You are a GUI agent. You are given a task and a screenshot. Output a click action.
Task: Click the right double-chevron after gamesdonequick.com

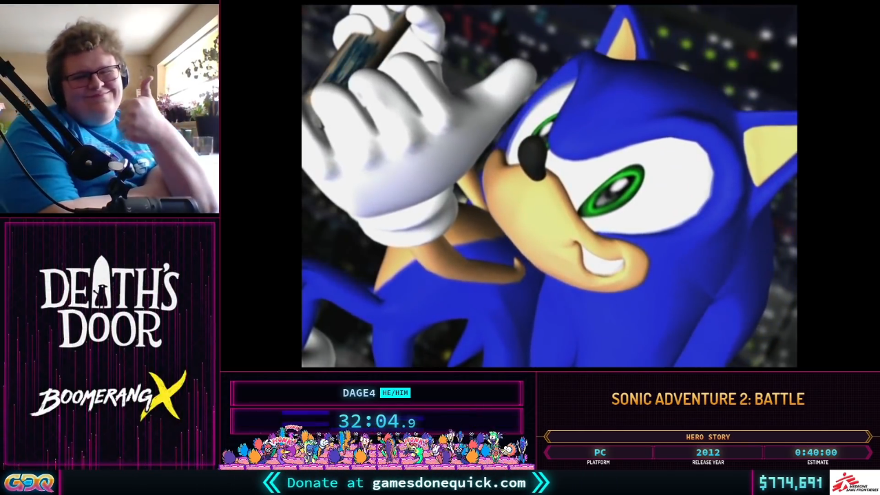coord(541,483)
